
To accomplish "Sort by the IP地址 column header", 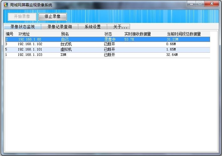I will click(x=24, y=34).
